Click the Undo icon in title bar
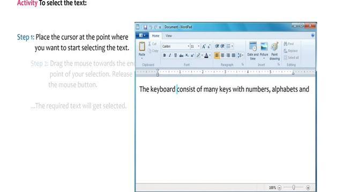The width and height of the screenshot is (343, 192). coord(151,27)
